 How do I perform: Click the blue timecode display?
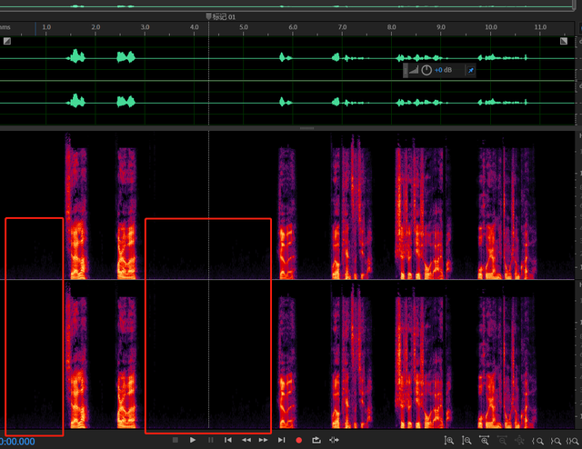point(16,442)
